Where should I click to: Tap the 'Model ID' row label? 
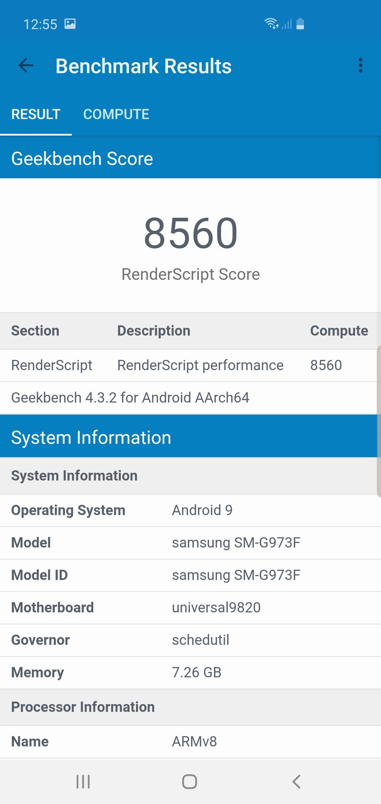pyautogui.click(x=39, y=575)
